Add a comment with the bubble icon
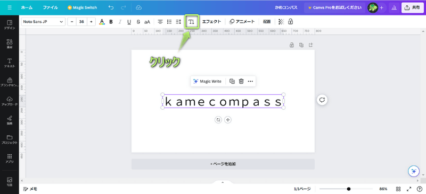Image resolution: width=426 pixels, height=194 pixels. coord(322,100)
